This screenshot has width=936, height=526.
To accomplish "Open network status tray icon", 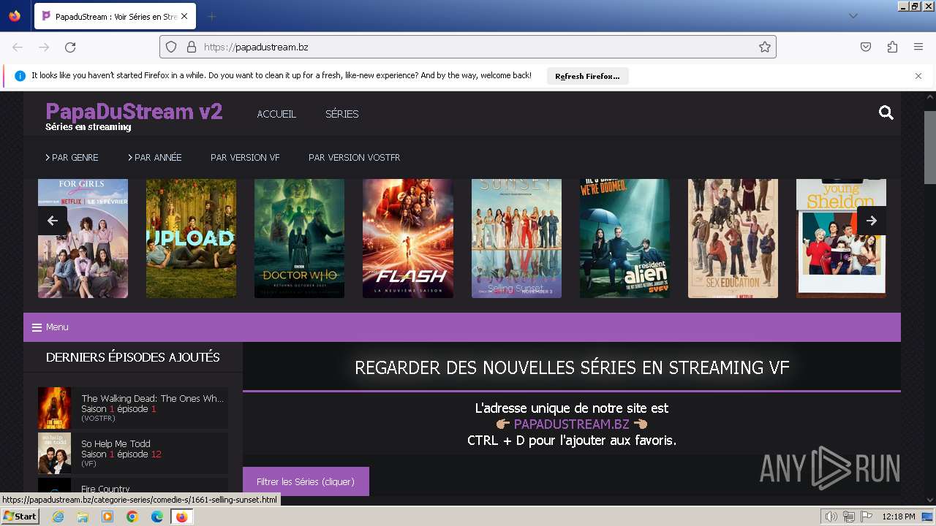I will coord(849,517).
